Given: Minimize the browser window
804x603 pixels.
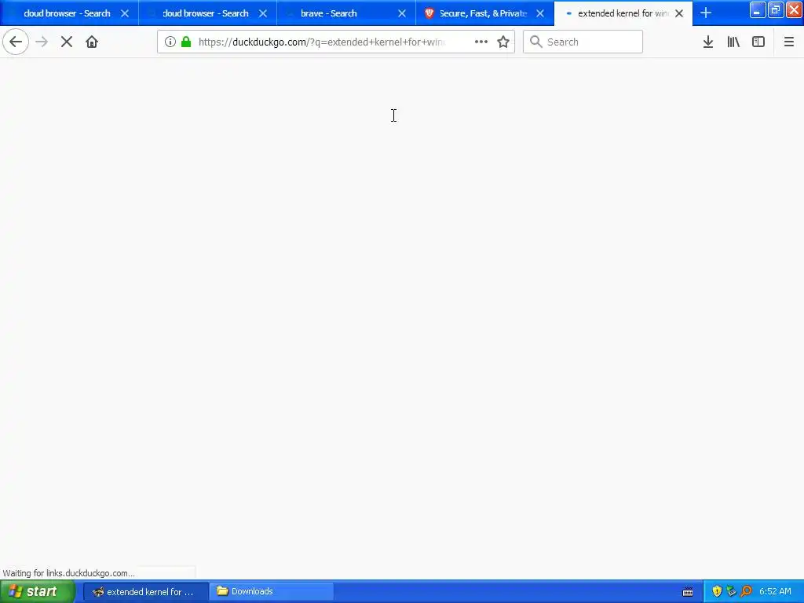Looking at the screenshot, I should click(x=758, y=10).
